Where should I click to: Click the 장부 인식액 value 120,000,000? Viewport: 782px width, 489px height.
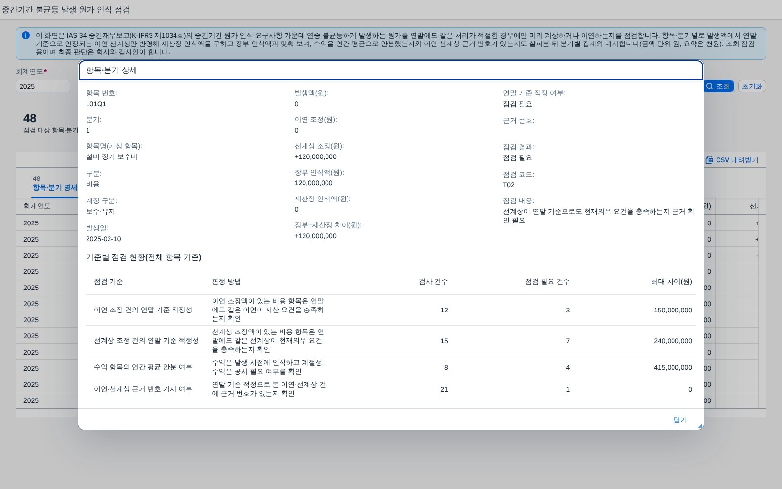click(x=313, y=183)
